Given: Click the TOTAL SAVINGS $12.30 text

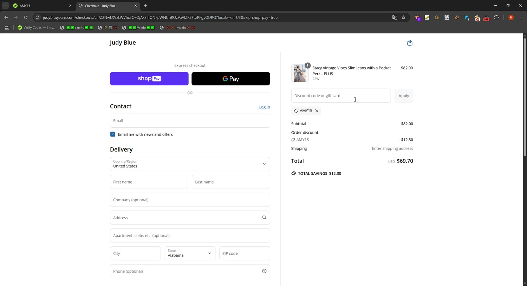Looking at the screenshot, I should [x=319, y=173].
